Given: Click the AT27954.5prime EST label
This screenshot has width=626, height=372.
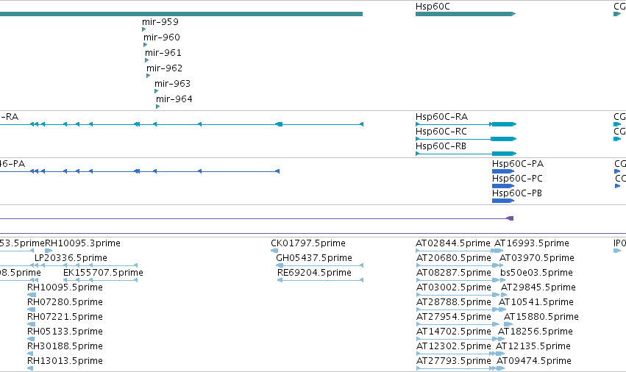Looking at the screenshot, I should tap(454, 317).
